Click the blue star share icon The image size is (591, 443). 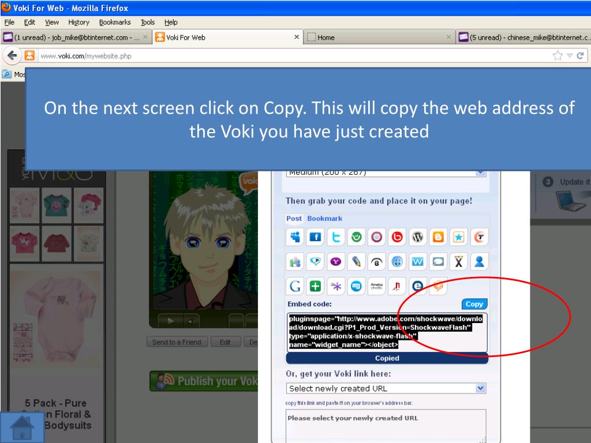(x=458, y=237)
